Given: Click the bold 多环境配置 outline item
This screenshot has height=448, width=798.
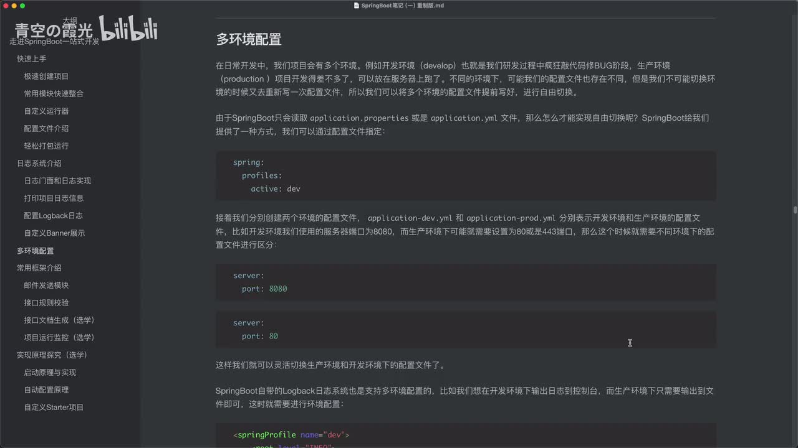Looking at the screenshot, I should coord(35,251).
